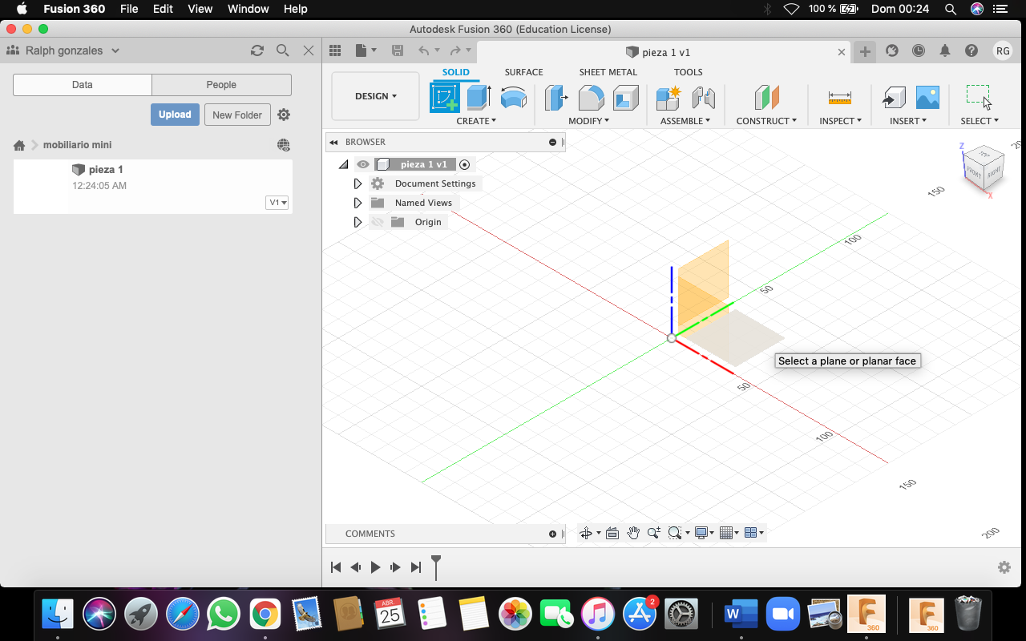The height and width of the screenshot is (641, 1026).
Task: Search in the data panel
Action: coord(283,50)
